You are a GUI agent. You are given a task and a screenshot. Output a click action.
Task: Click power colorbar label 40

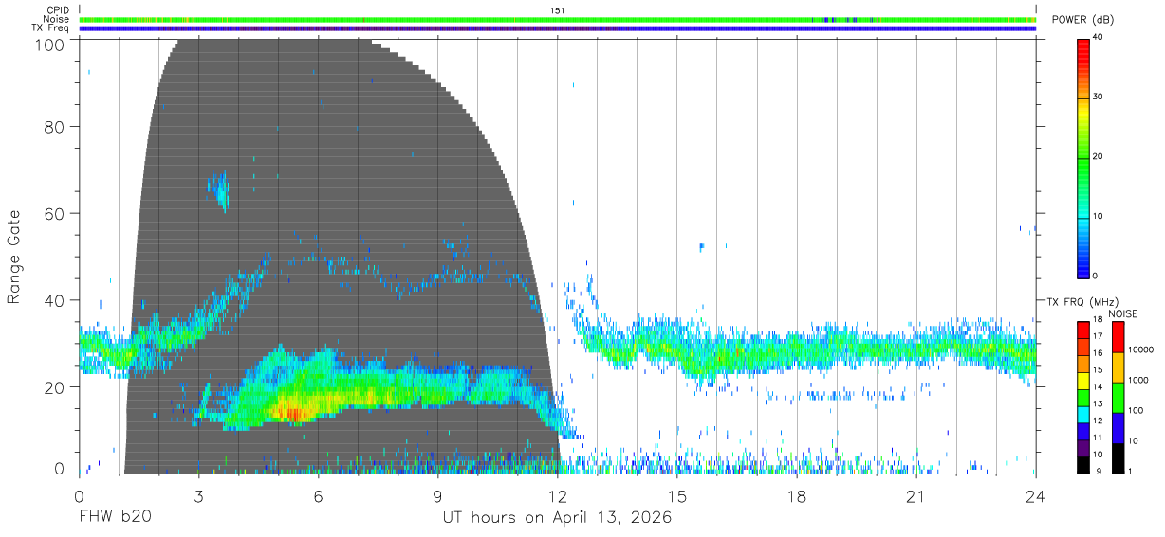point(1099,38)
